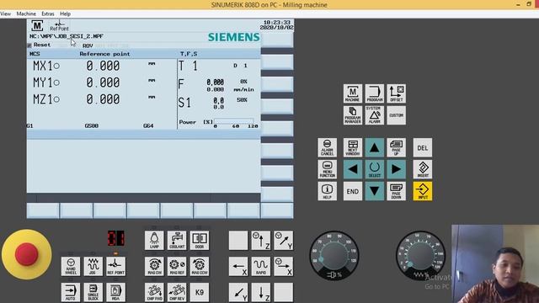Image resolution: width=539 pixels, height=303 pixels.
Task: Open the Extras menu
Action: tap(48, 13)
